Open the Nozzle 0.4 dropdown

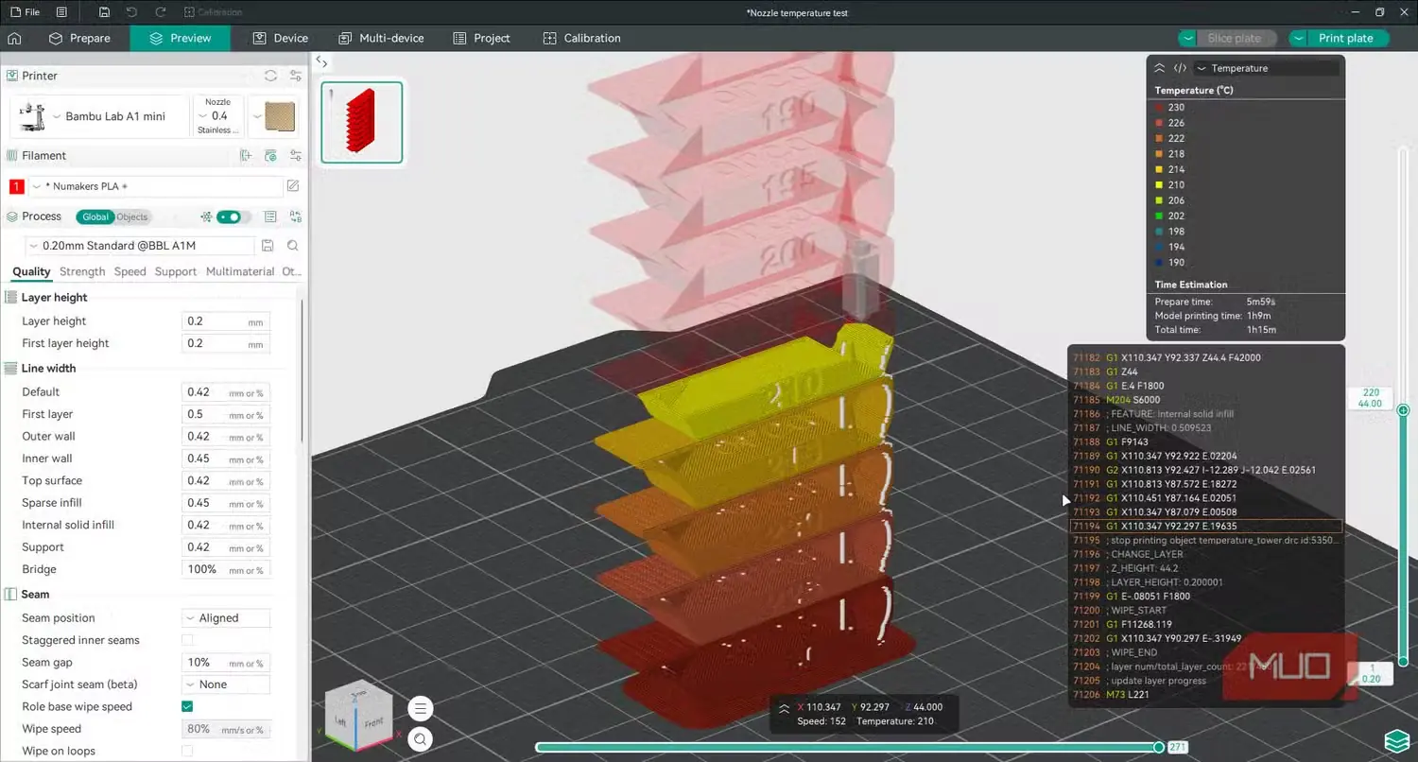(x=217, y=116)
